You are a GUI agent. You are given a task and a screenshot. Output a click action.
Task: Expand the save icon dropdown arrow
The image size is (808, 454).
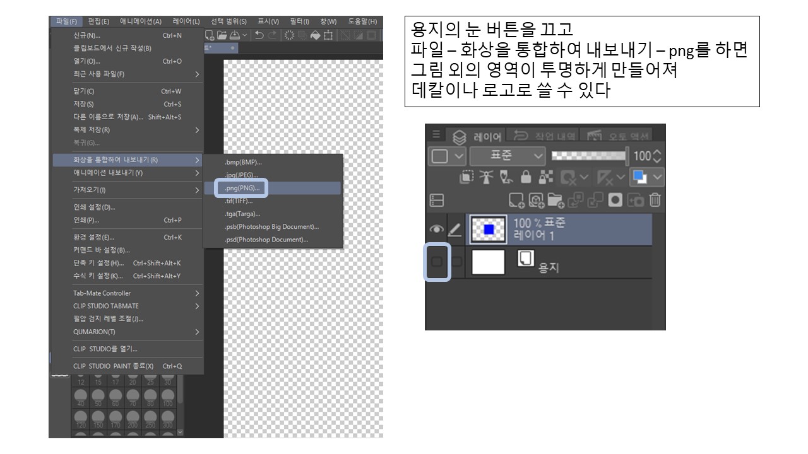coord(245,35)
